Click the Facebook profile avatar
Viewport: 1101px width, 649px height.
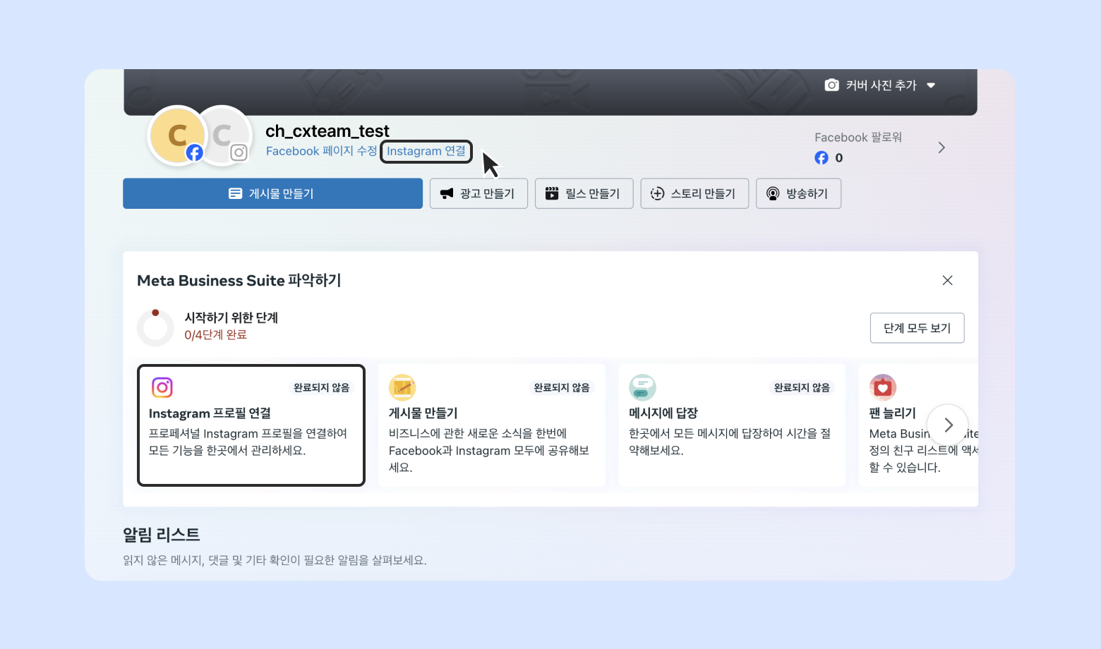[176, 135]
